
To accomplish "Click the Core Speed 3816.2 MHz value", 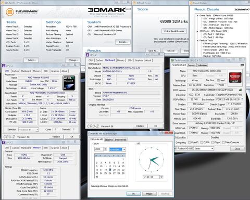I will 27,111.
